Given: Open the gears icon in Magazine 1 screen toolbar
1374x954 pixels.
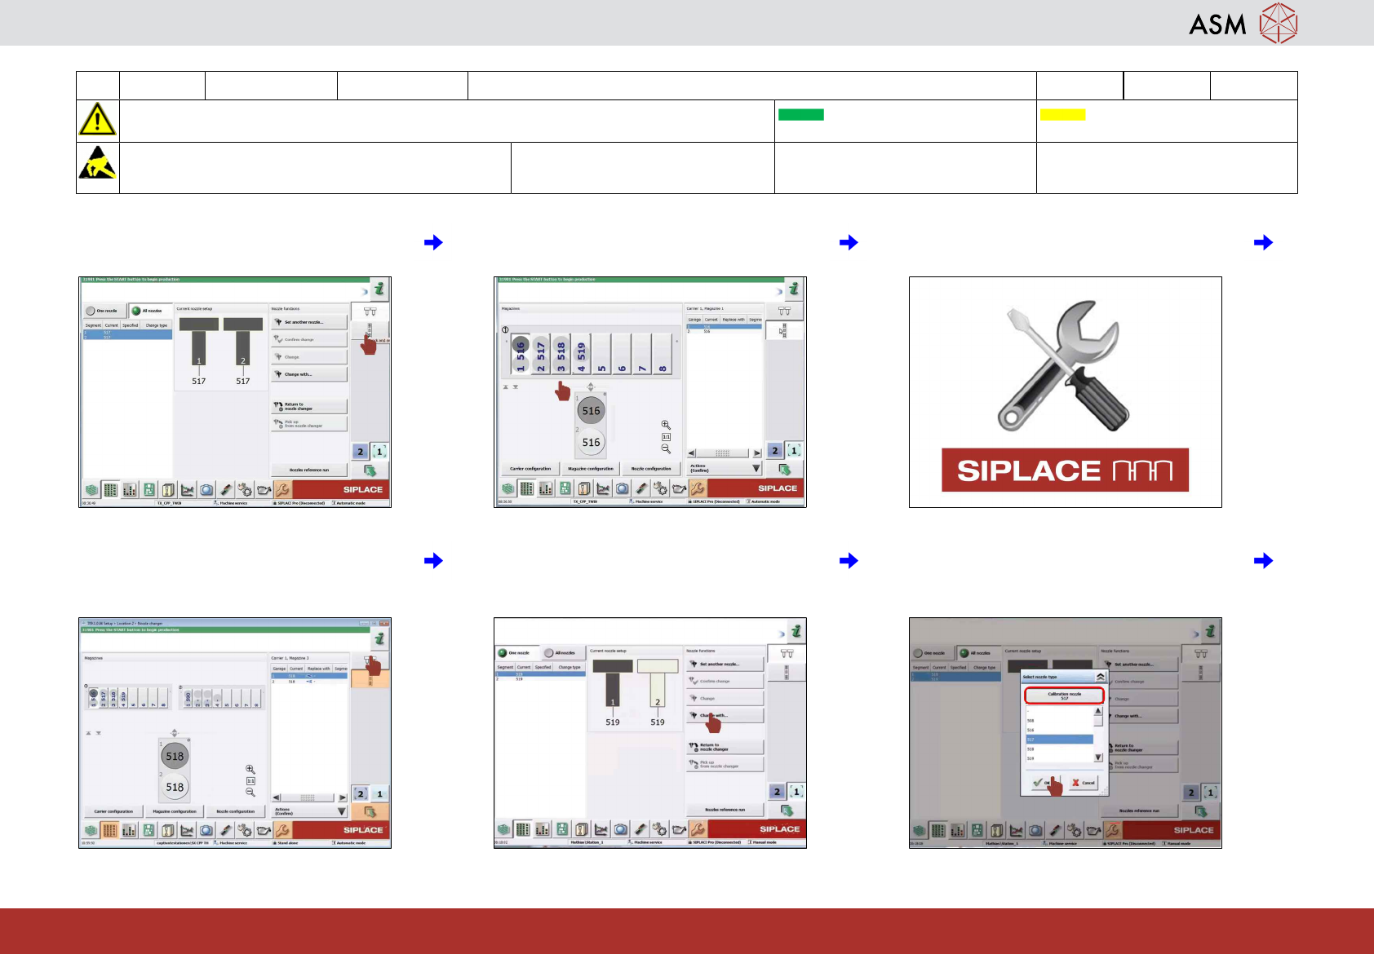Looking at the screenshot, I should coord(660,488).
